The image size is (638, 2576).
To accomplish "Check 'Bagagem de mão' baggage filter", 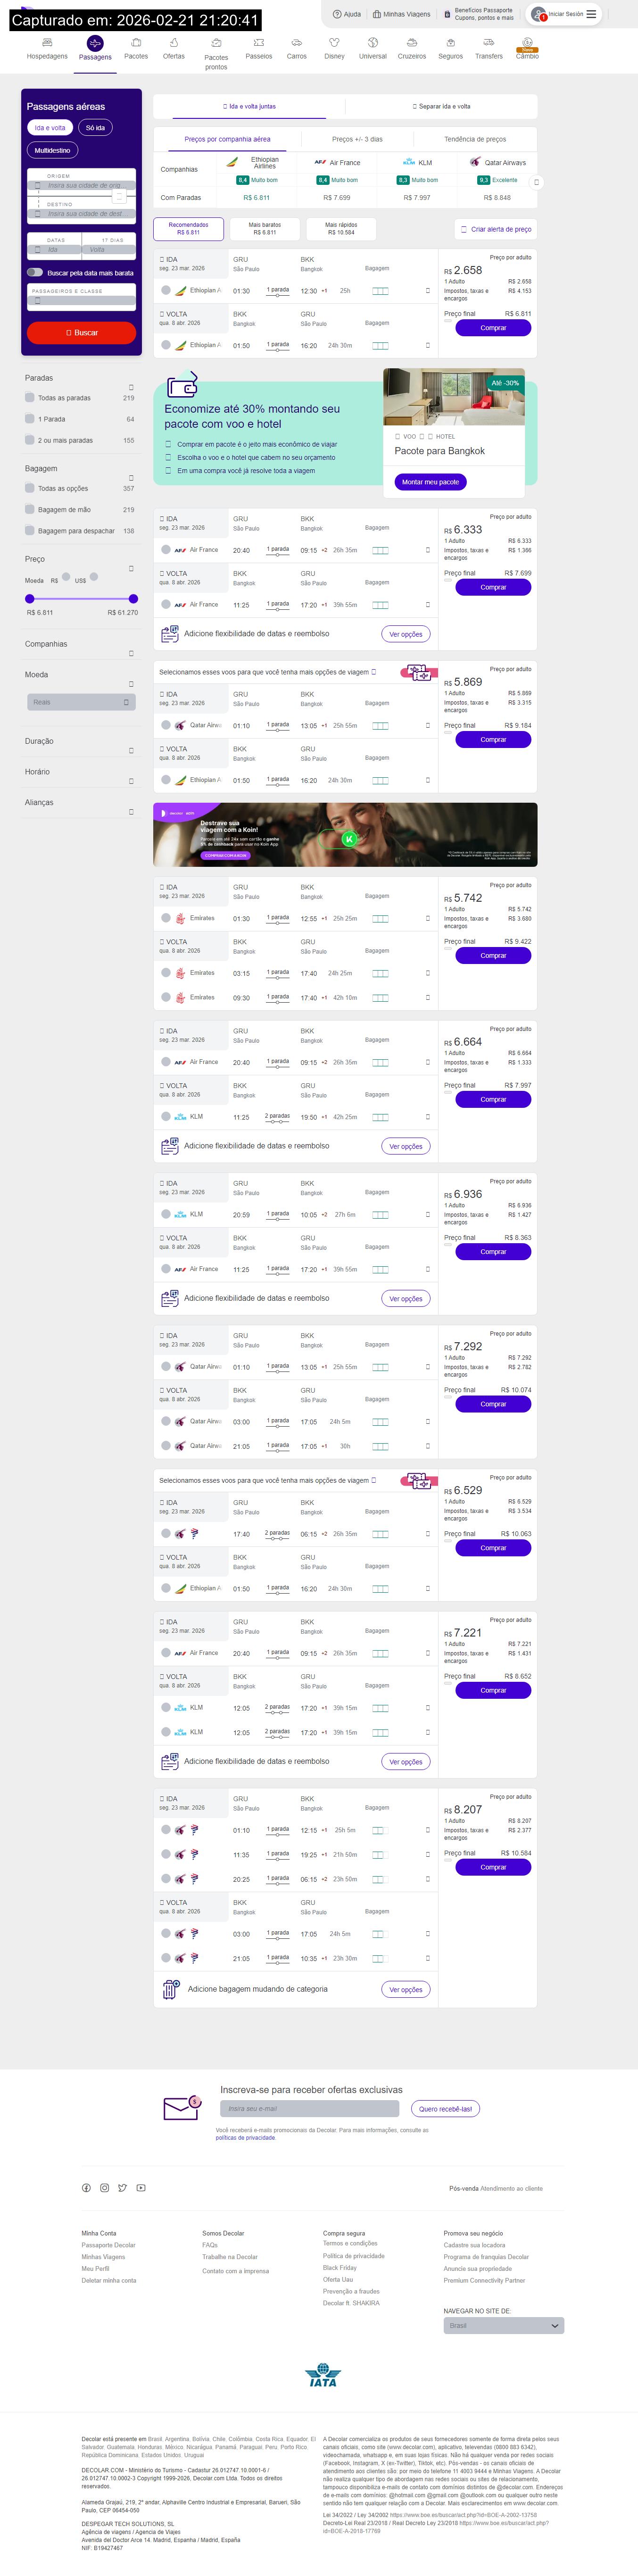I will point(30,509).
